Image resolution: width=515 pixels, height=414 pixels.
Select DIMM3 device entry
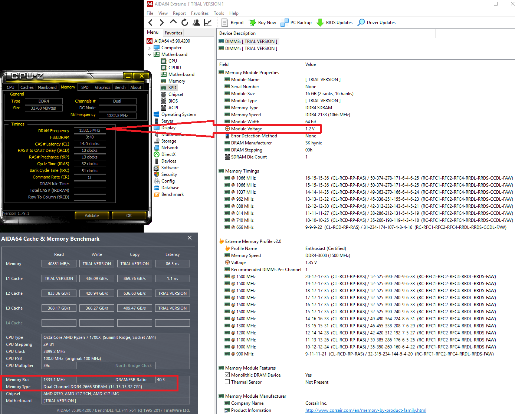[x=248, y=41]
